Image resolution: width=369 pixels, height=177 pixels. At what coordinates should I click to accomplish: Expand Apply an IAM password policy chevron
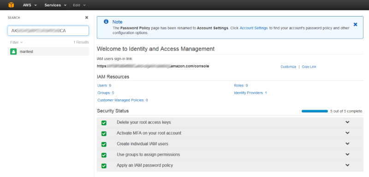[347, 165]
